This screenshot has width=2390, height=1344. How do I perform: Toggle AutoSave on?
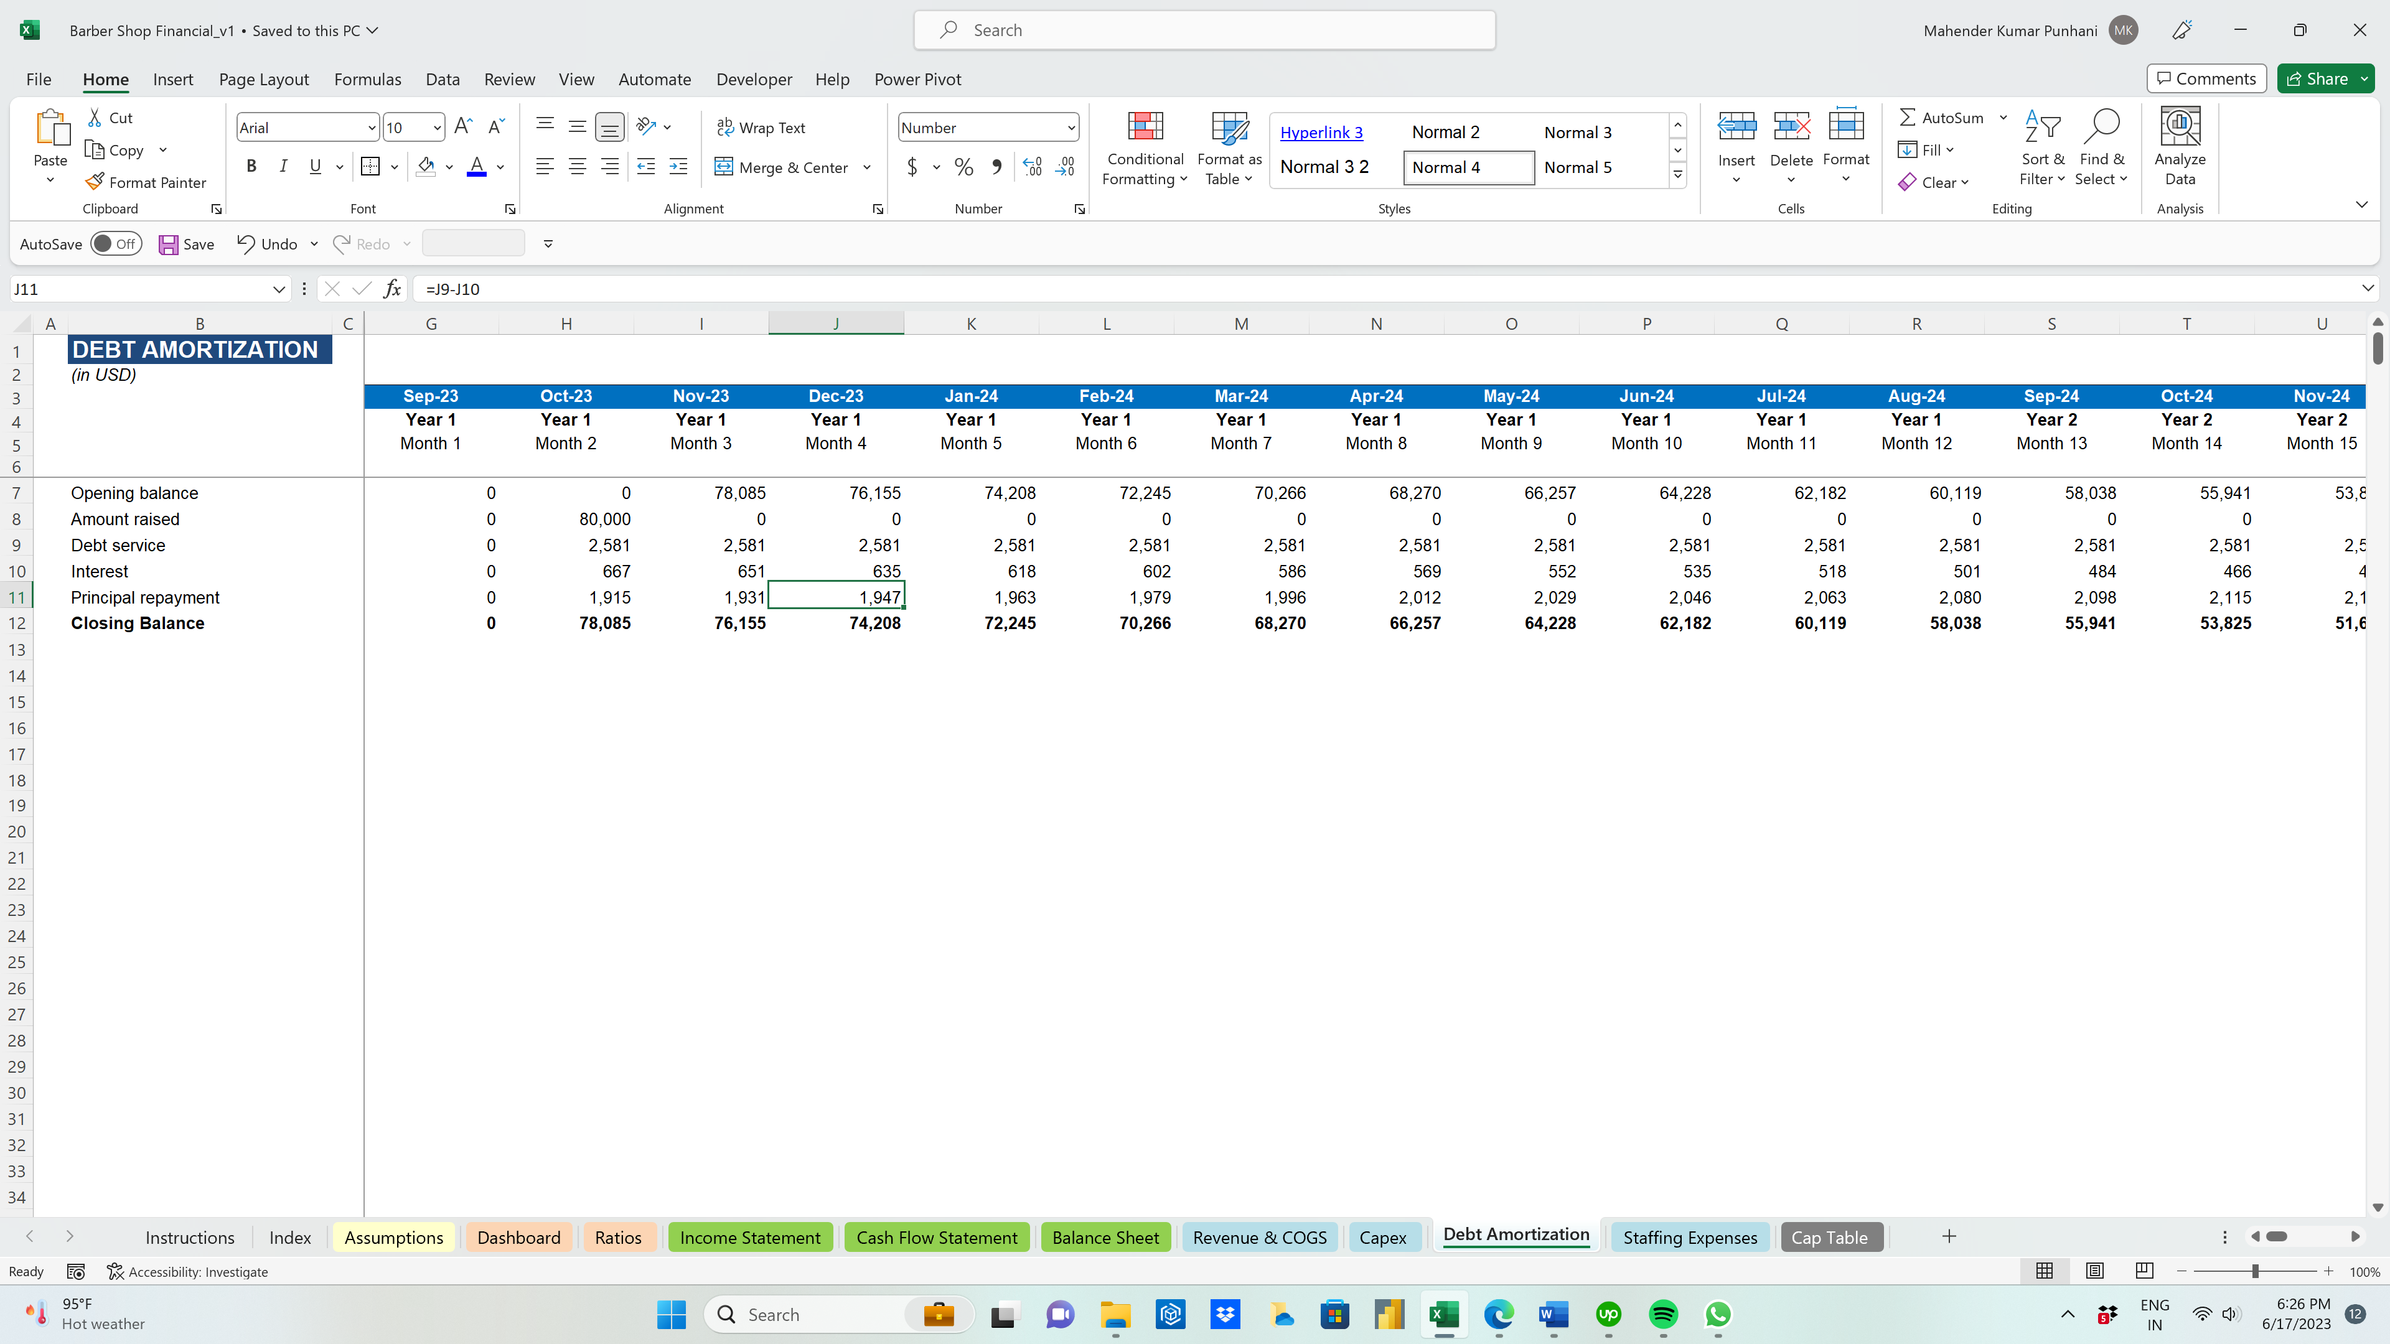116,243
